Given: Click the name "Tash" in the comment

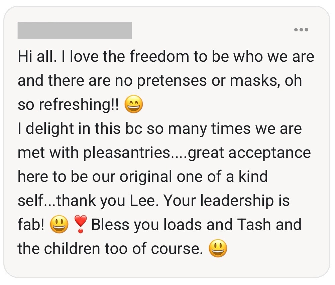Looking at the screenshot, I should 254,225.
